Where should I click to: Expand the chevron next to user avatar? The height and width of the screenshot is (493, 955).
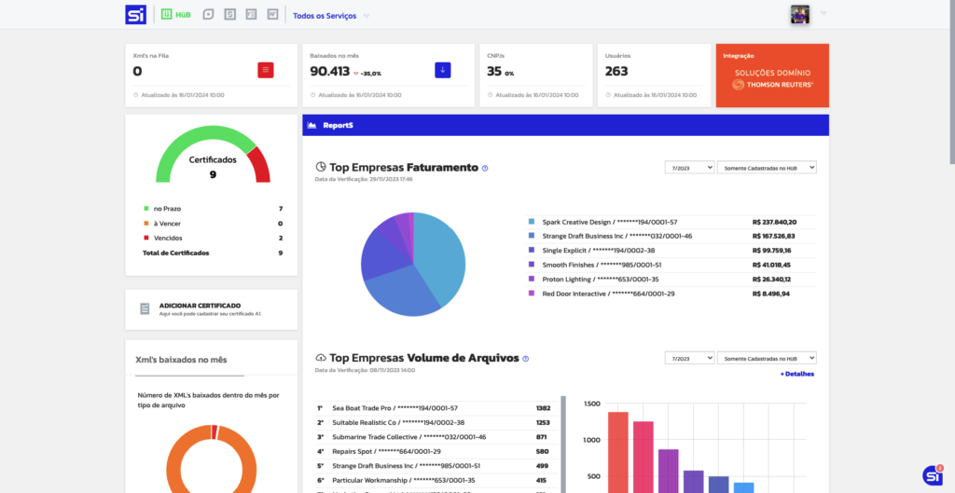(x=824, y=14)
